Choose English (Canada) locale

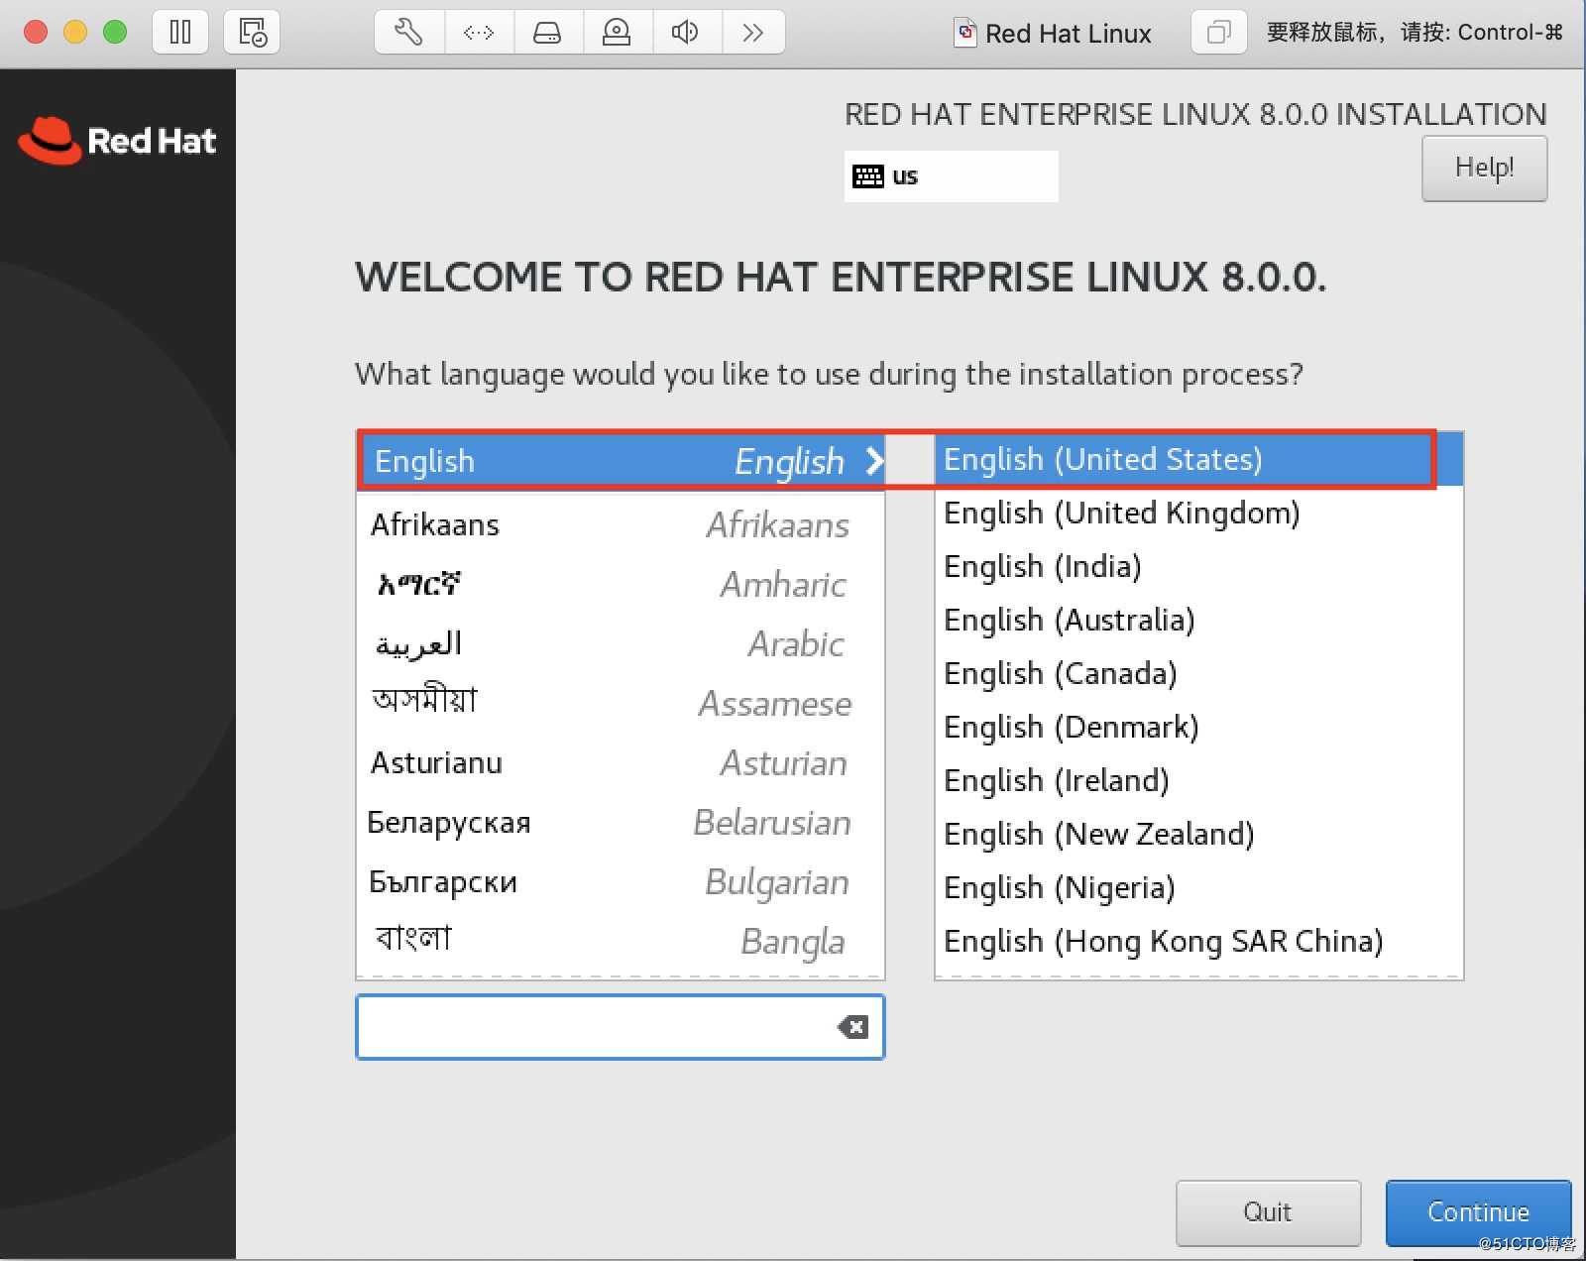(1198, 673)
